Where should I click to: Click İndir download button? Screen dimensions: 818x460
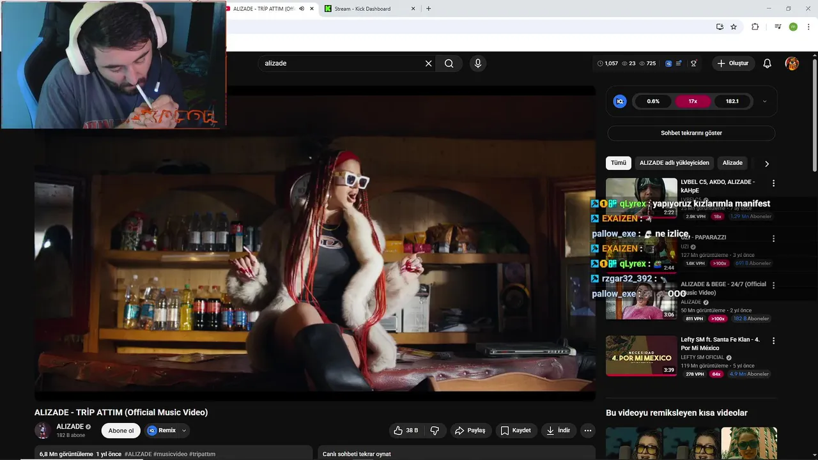click(558, 431)
